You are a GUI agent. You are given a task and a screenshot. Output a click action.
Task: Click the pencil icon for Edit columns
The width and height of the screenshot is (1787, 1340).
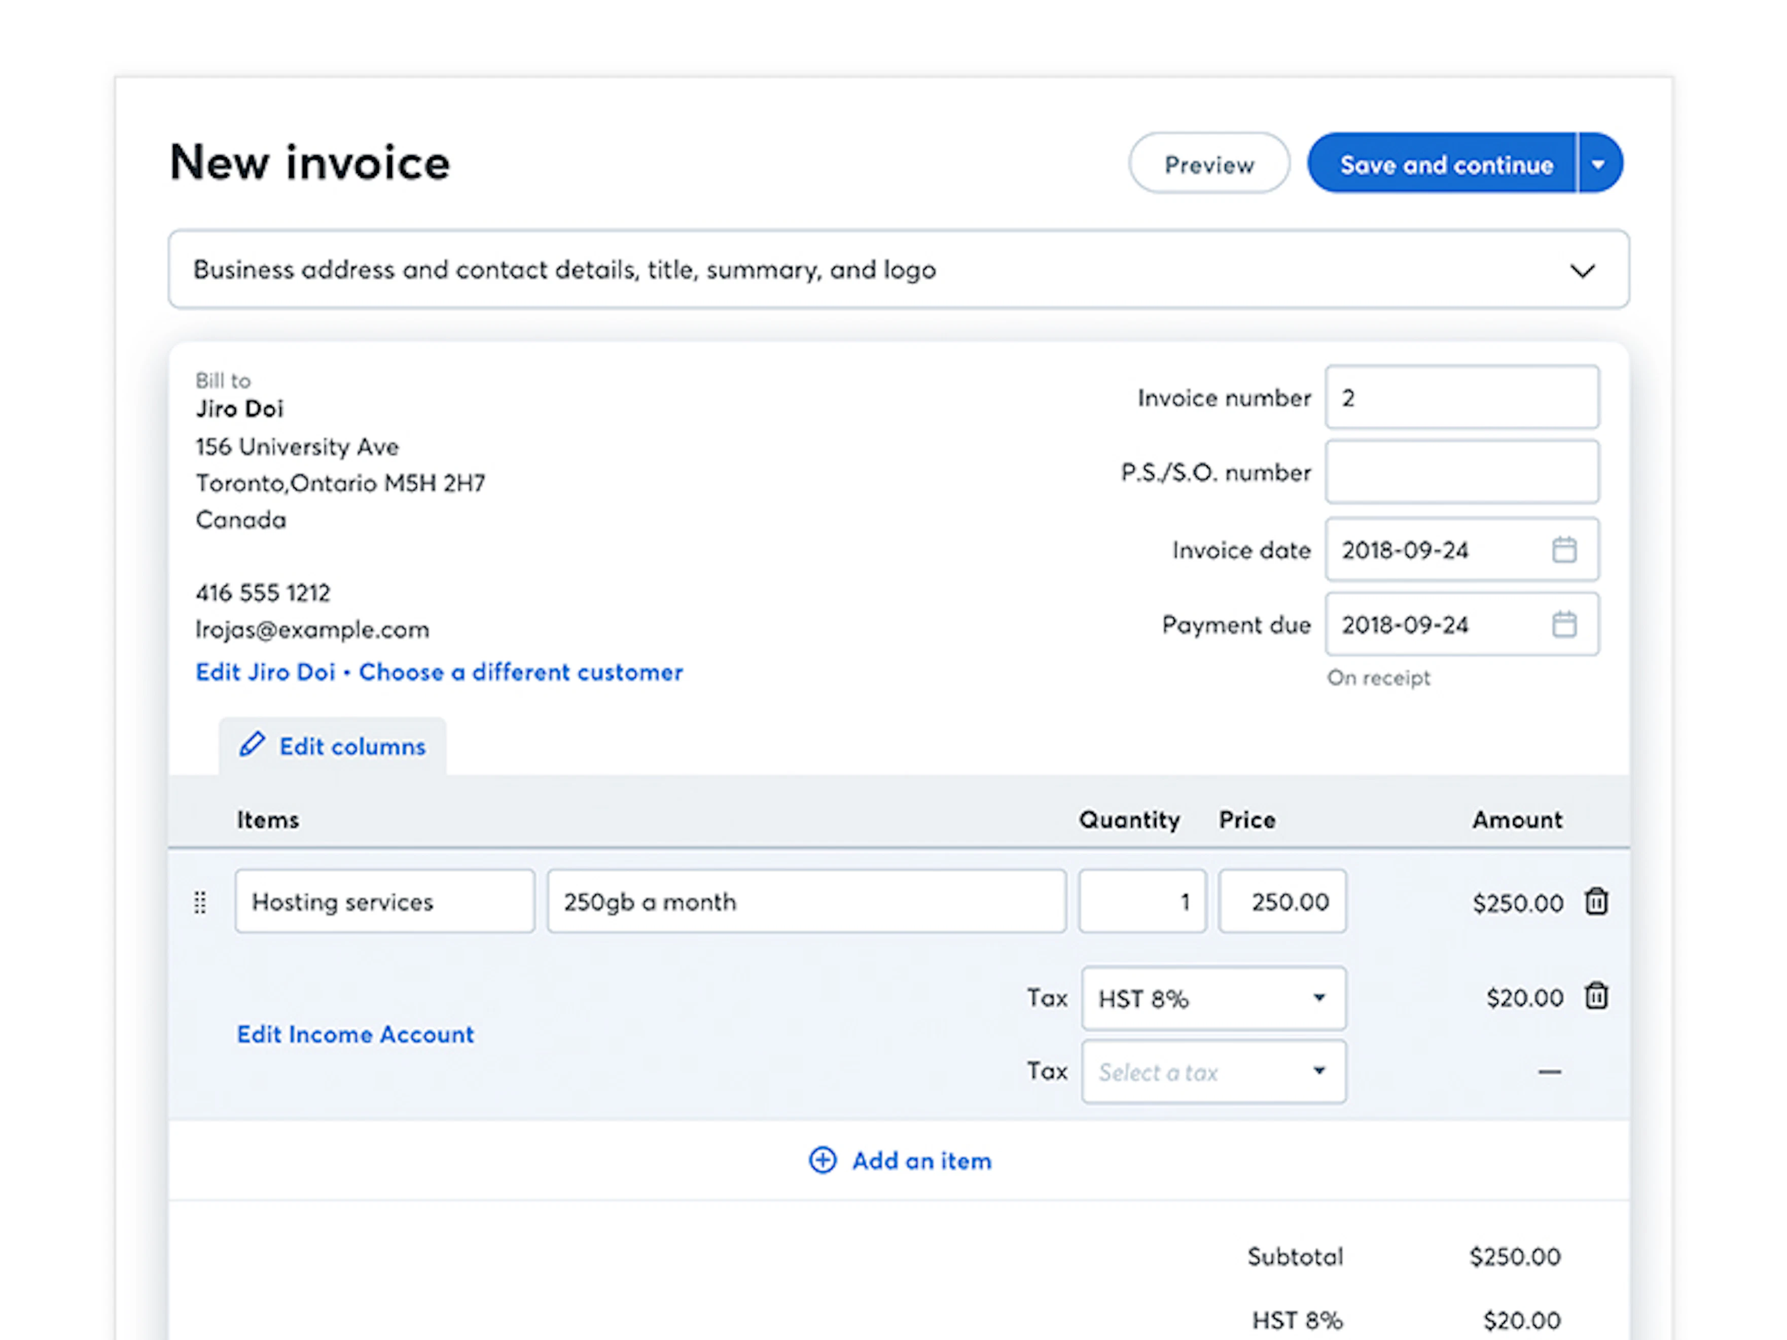pos(252,745)
